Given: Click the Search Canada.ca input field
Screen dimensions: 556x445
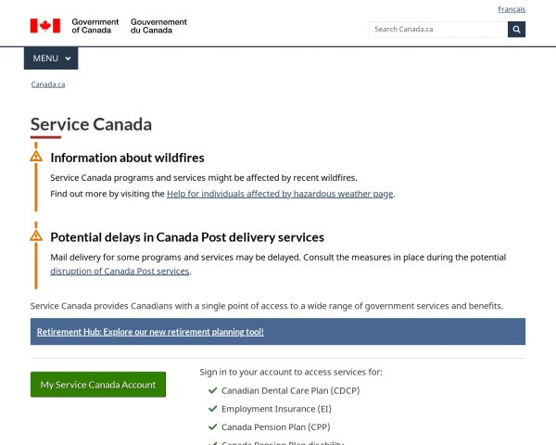Looking at the screenshot, I should 437,29.
